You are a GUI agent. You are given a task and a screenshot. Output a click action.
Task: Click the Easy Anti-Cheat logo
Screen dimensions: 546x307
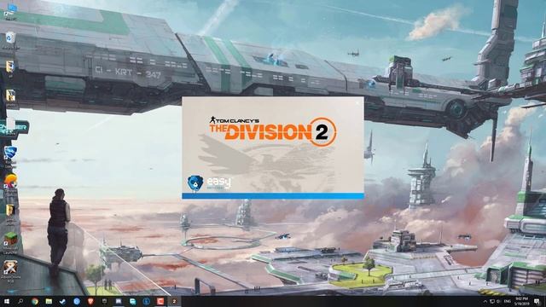pos(209,183)
